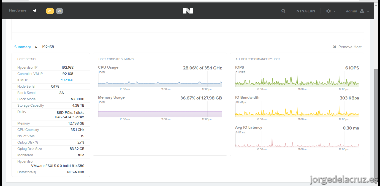Select the NTNX-EXN cluster name
The width and height of the screenshot is (380, 186).
pos(306,11)
